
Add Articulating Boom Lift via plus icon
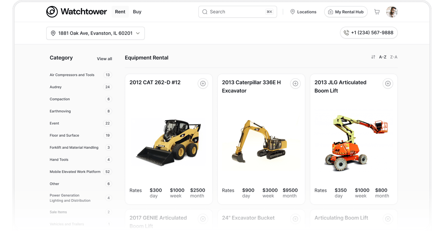pos(388,219)
